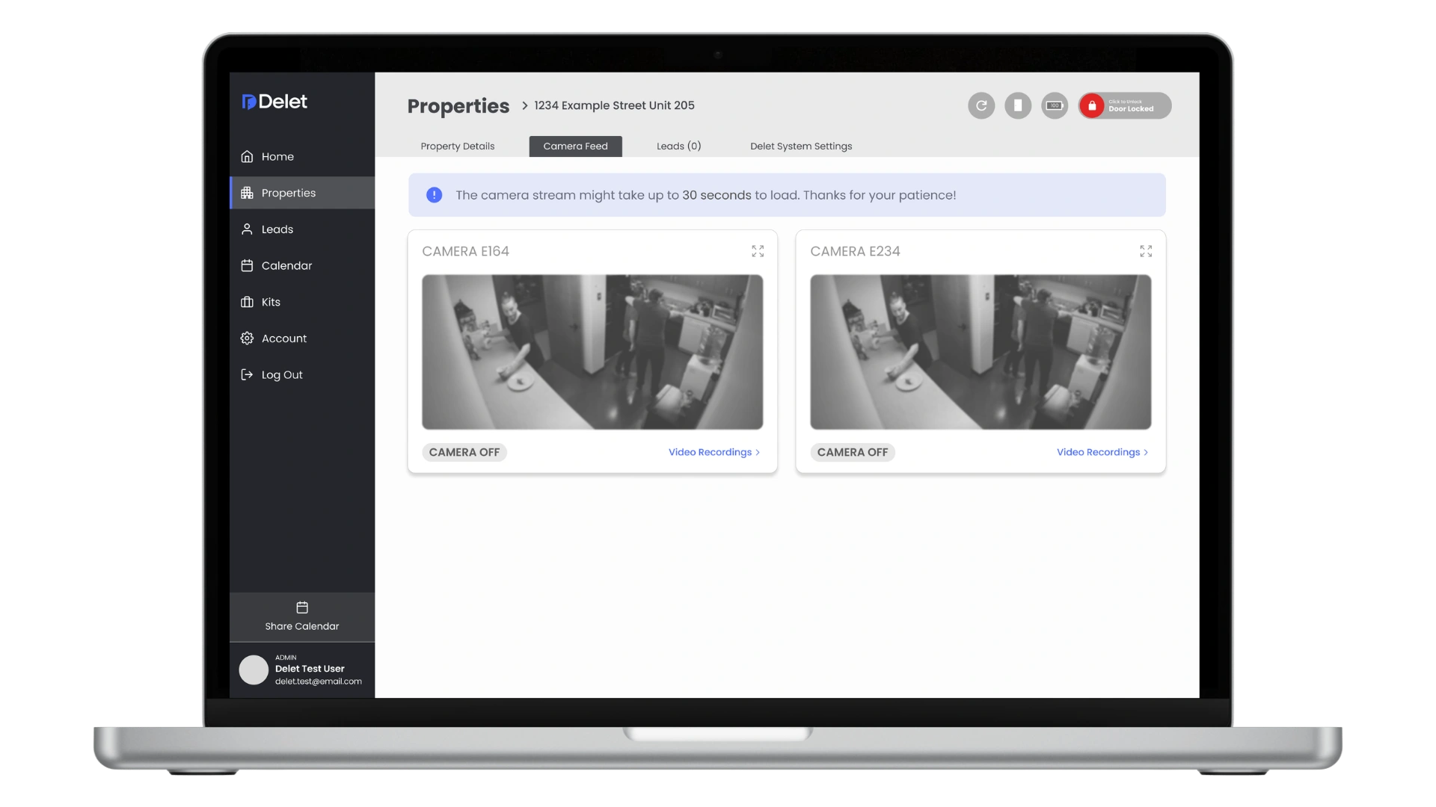
Task: Toggle CAMERA OFF badge on Camera E234
Action: point(853,452)
